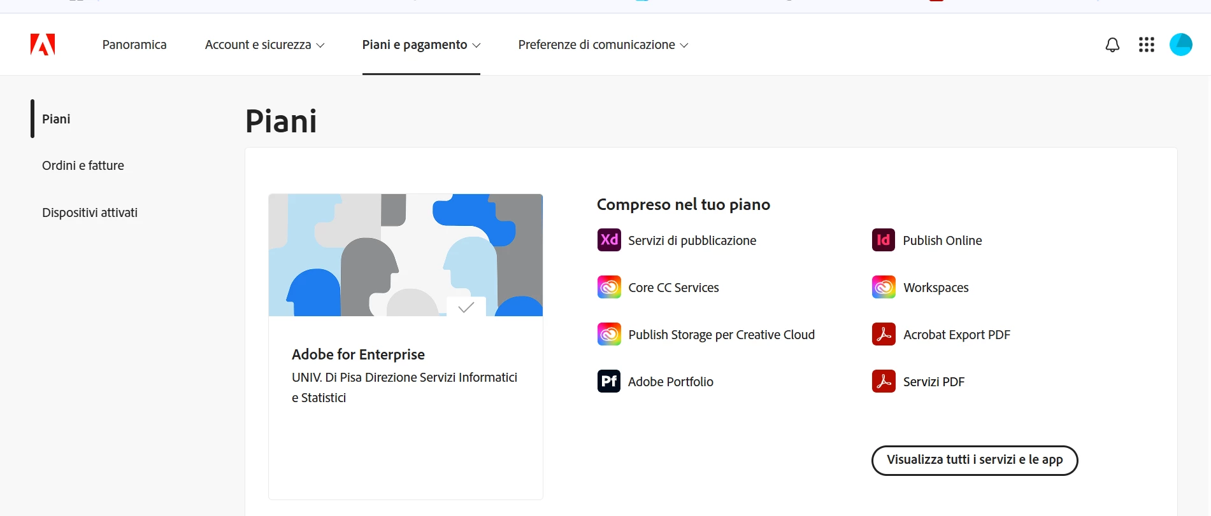Click the Portfolio Pf icon
Viewport: 1211px width, 516px height.
point(609,381)
